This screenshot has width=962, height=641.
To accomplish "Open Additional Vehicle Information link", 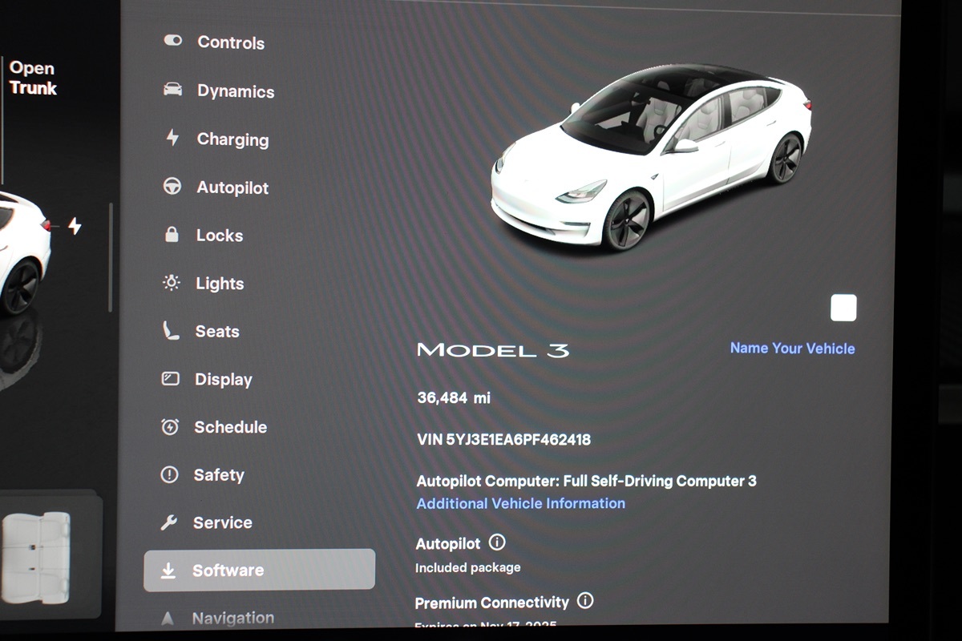I will coord(520,503).
